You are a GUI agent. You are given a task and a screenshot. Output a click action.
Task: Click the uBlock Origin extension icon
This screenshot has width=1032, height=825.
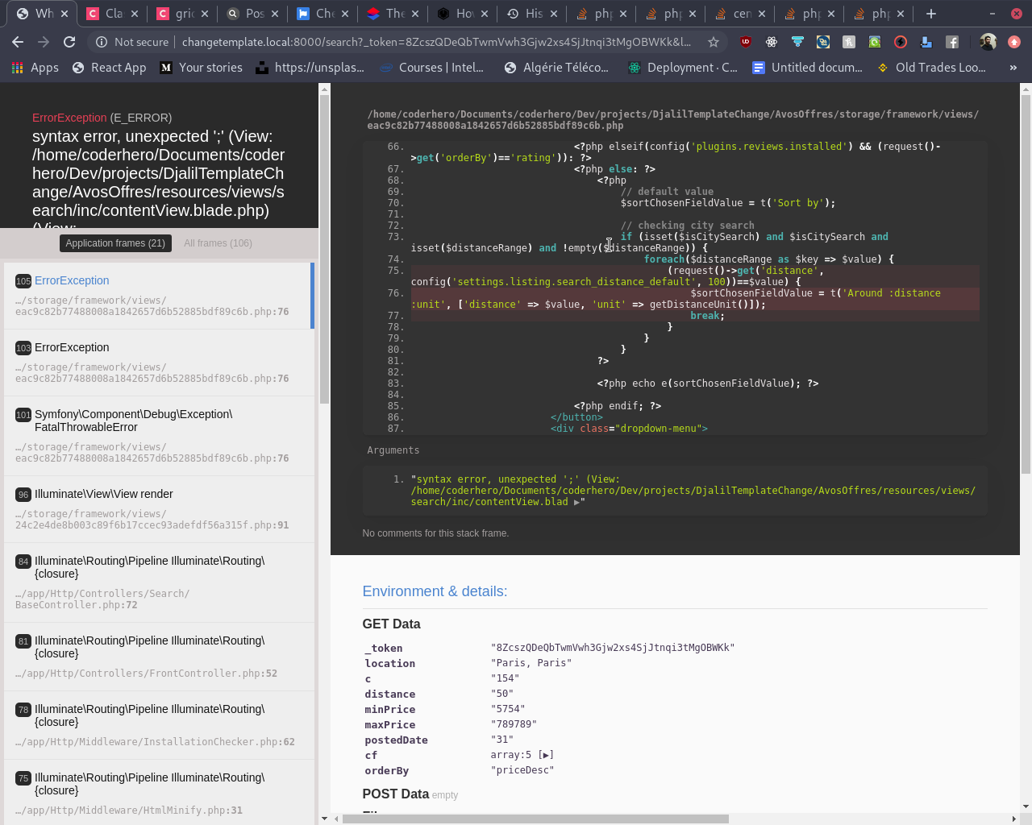746,42
